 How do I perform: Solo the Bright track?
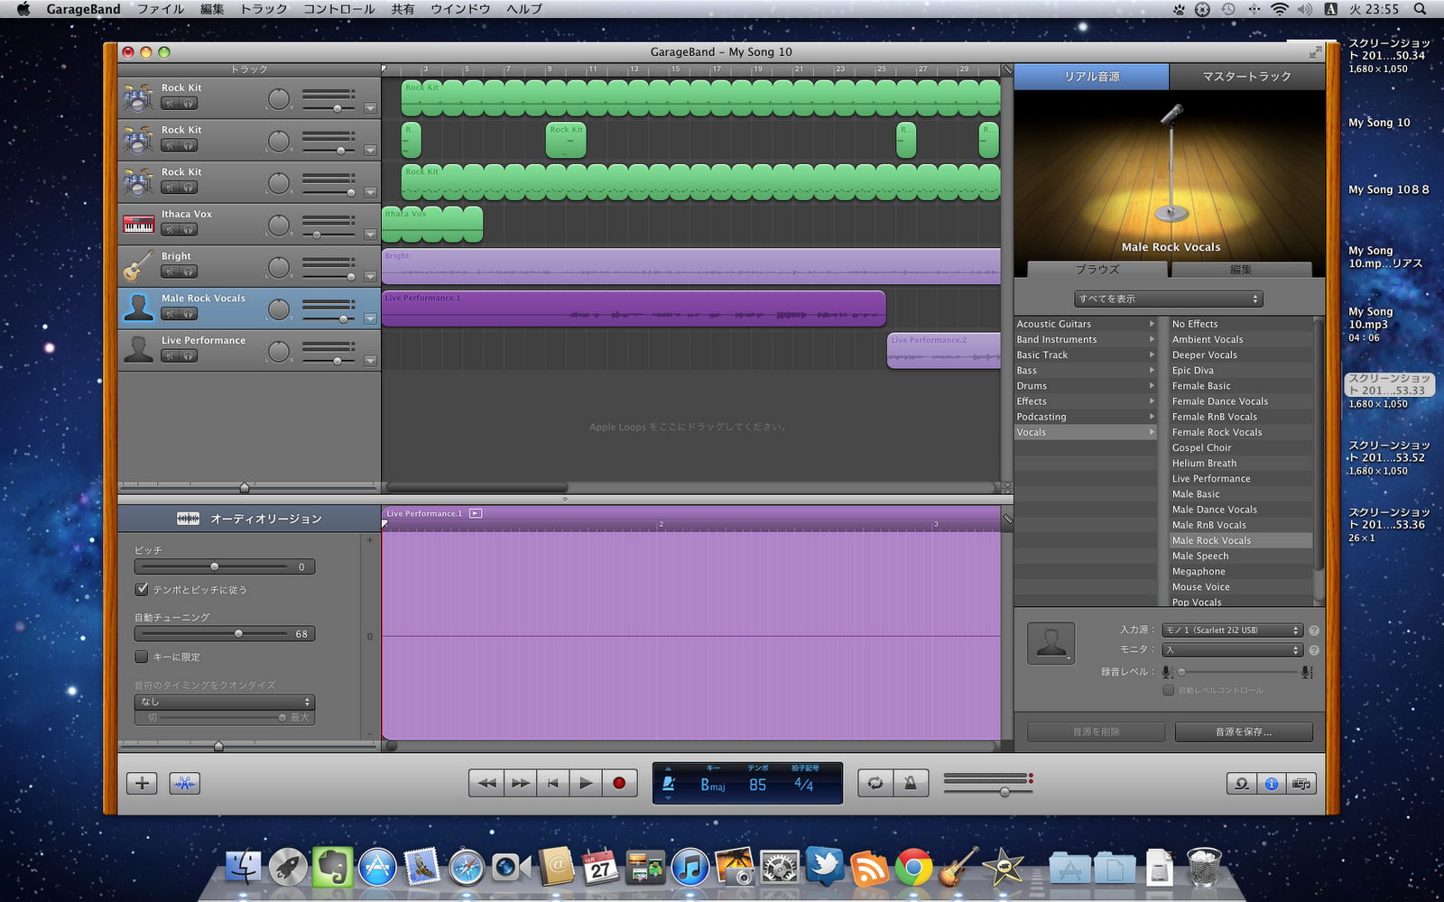tap(188, 272)
